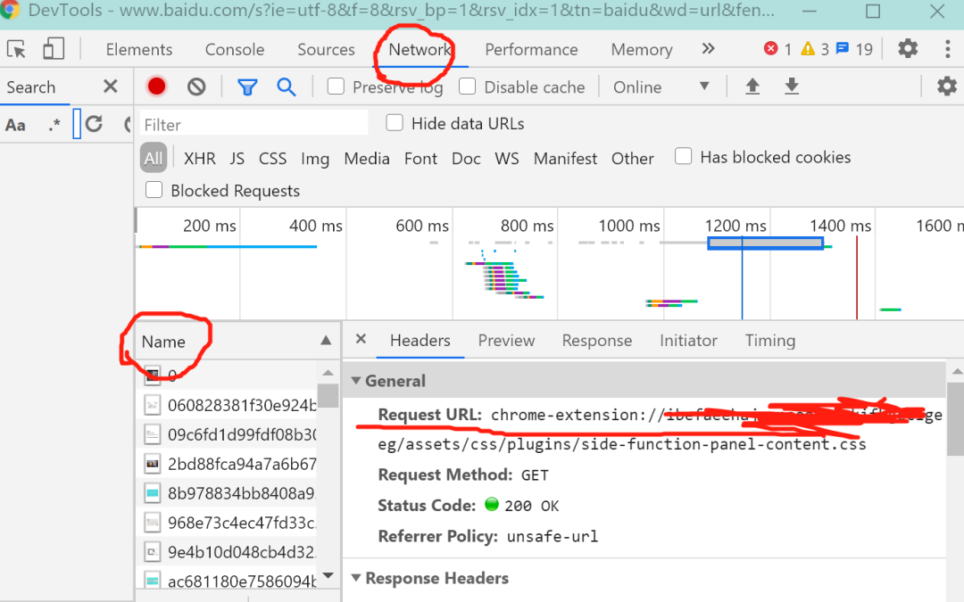The image size is (964, 602).
Task: Open network search with magnifier icon
Action: pos(287,87)
